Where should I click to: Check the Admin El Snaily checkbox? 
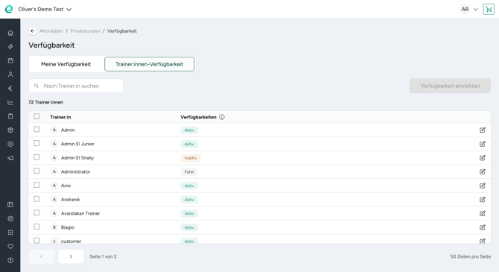36,157
